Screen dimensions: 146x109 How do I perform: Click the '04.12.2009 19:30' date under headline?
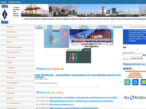point(41,79)
